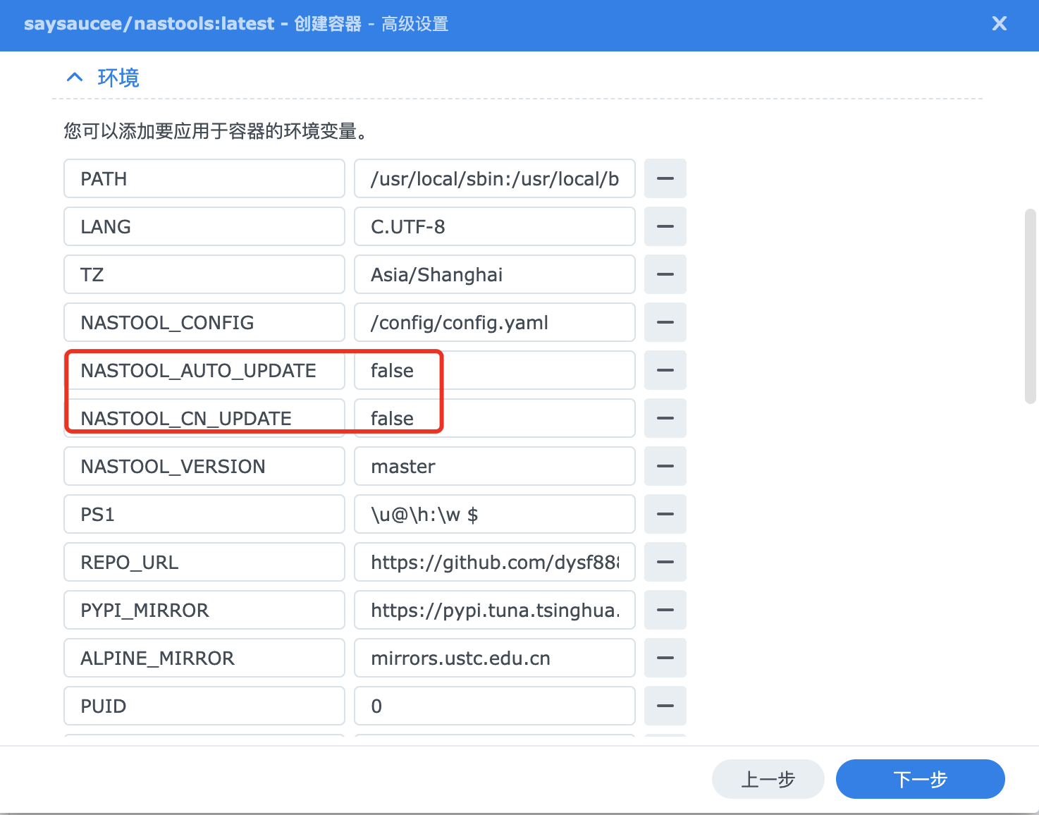The height and width of the screenshot is (815, 1039).
Task: Click the 环境 section heading text
Action: [x=118, y=78]
